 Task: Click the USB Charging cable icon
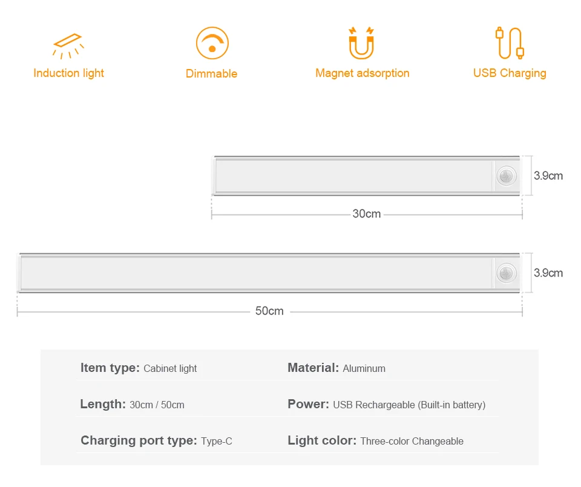510,43
